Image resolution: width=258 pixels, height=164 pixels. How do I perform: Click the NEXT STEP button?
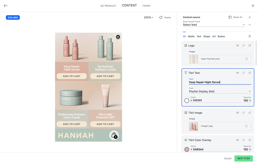[x=243, y=158]
